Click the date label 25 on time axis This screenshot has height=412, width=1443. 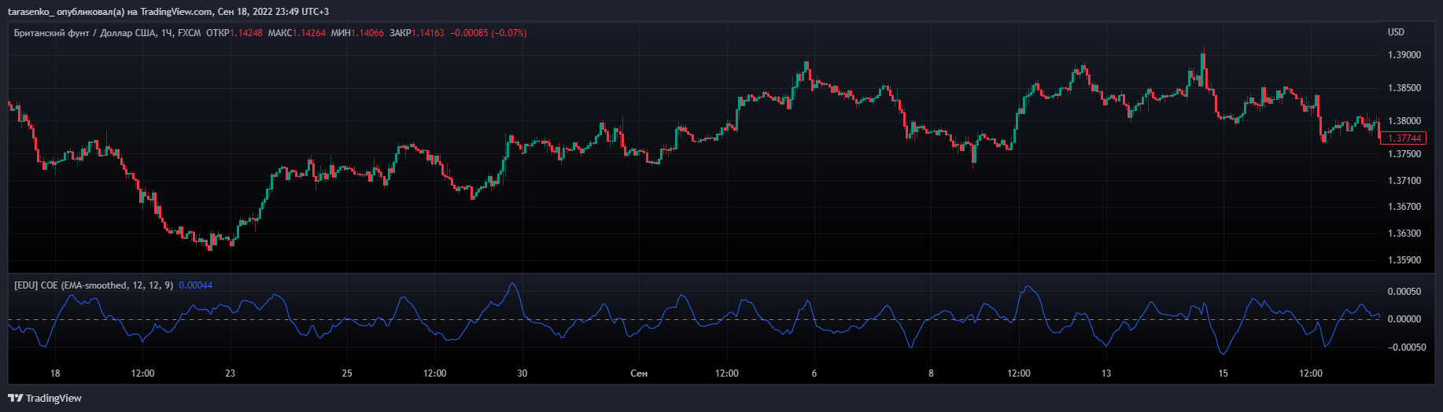[347, 373]
